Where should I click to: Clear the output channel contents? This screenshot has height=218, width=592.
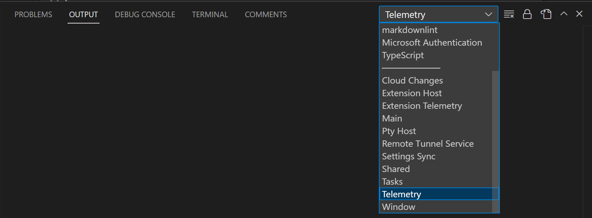[x=509, y=14]
